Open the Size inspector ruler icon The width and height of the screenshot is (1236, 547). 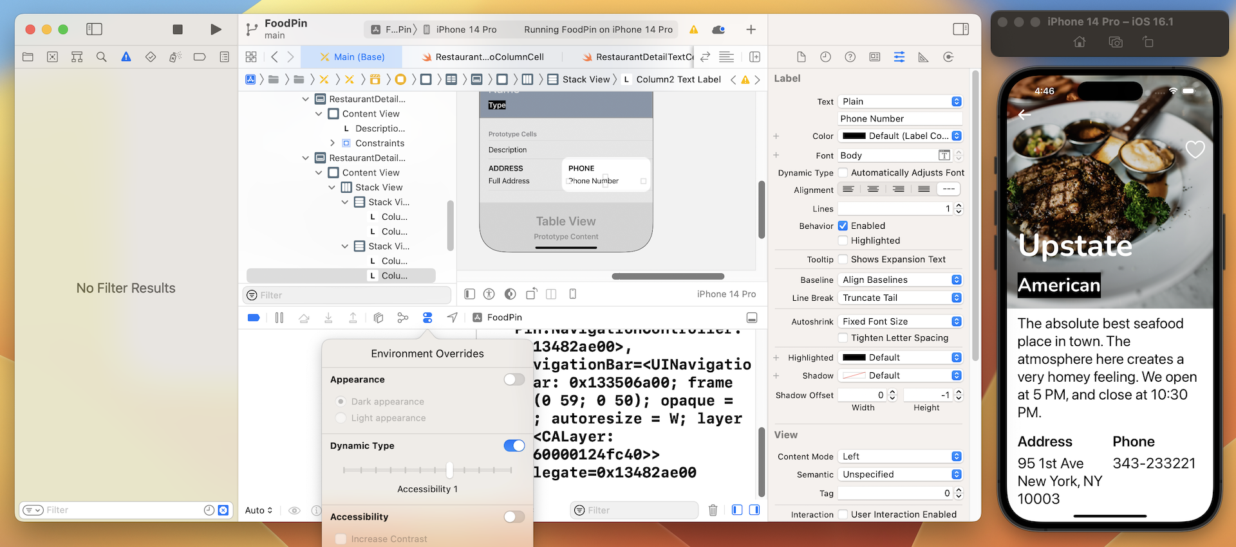coord(923,57)
